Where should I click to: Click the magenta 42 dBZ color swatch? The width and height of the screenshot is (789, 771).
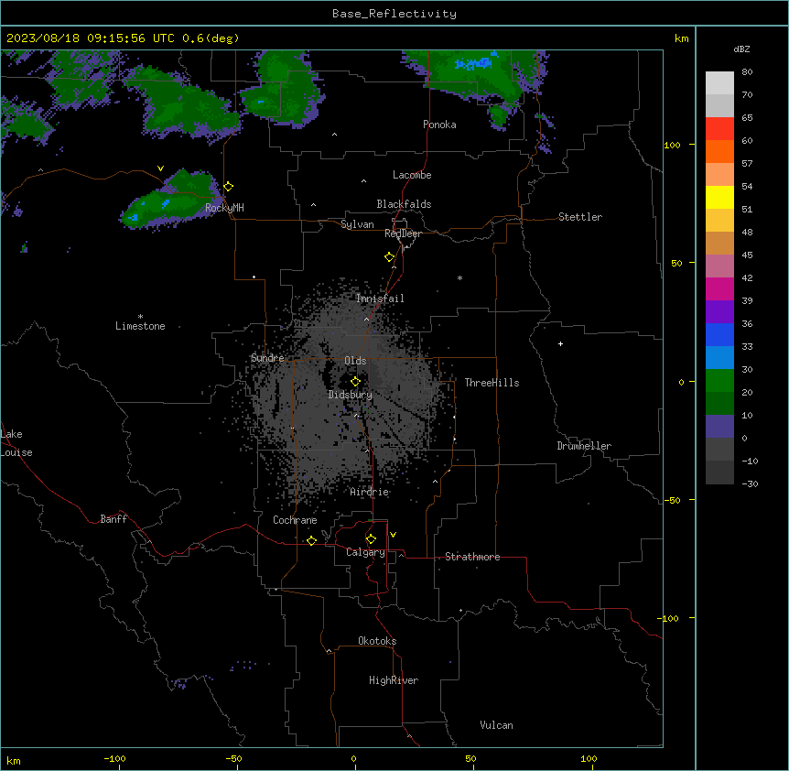(719, 288)
